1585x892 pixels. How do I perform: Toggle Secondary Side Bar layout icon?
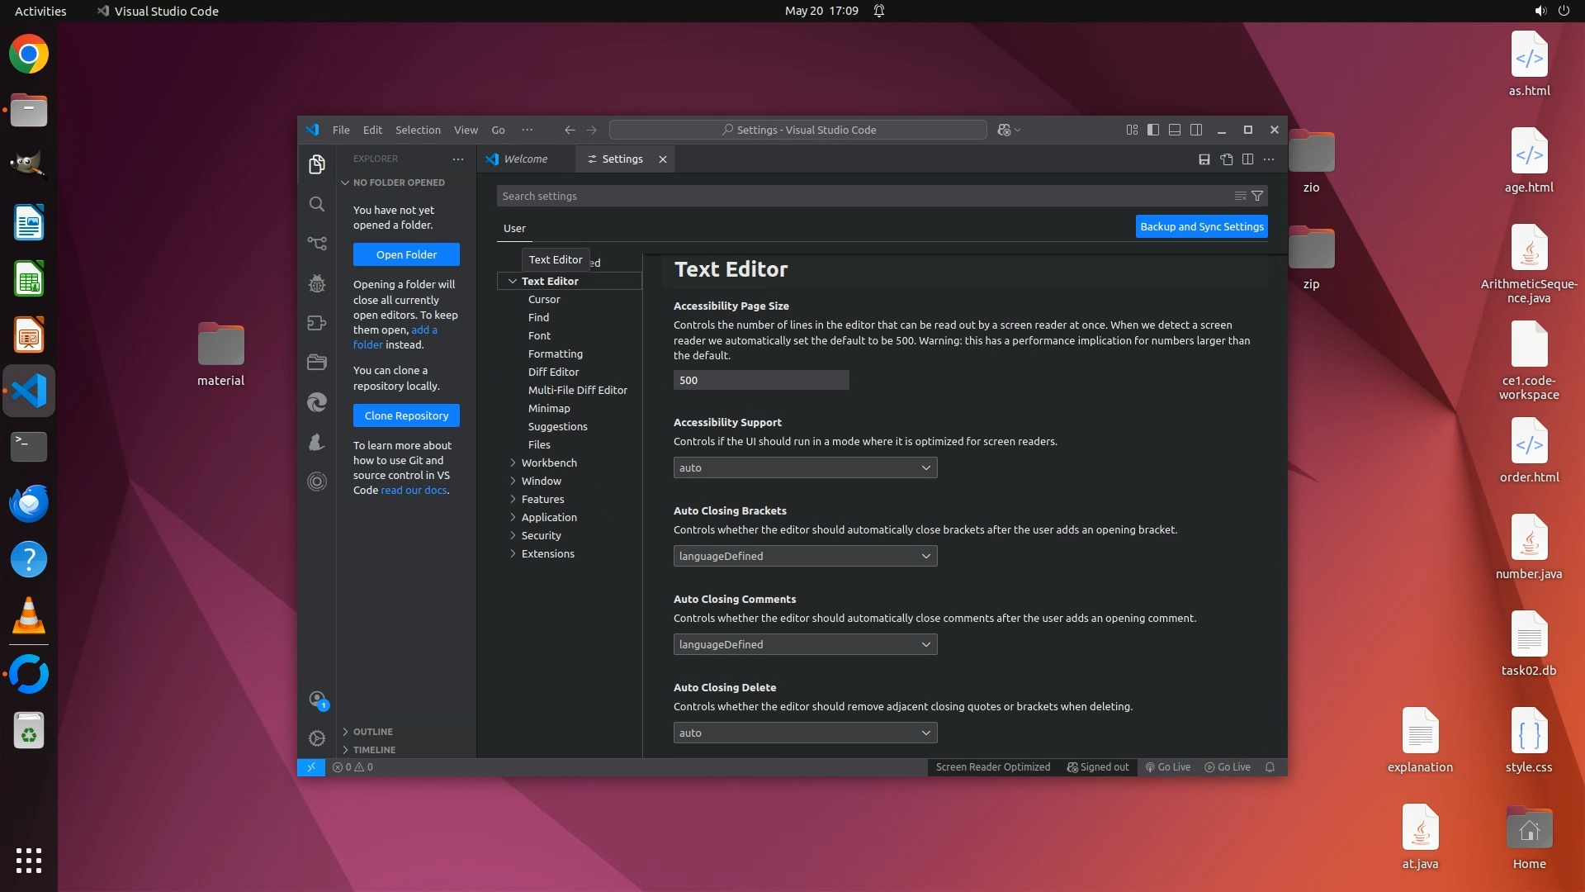coord(1196,130)
